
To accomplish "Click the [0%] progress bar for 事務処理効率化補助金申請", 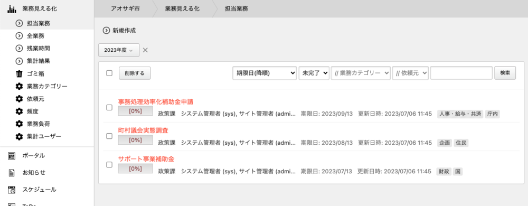I will pyautogui.click(x=135, y=111).
